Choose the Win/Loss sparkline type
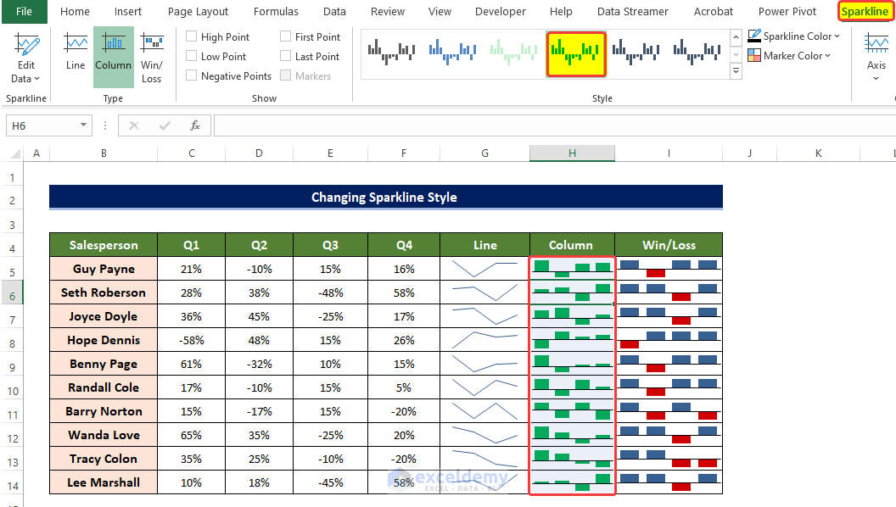Screen dimensions: 896x507 click(x=151, y=58)
